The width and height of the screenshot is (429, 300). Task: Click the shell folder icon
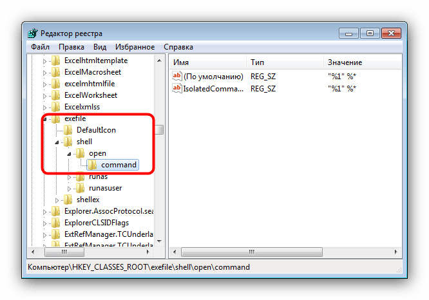[68, 142]
